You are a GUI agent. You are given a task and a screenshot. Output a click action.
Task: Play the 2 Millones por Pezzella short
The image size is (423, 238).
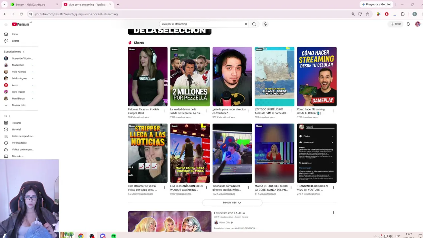click(190, 76)
